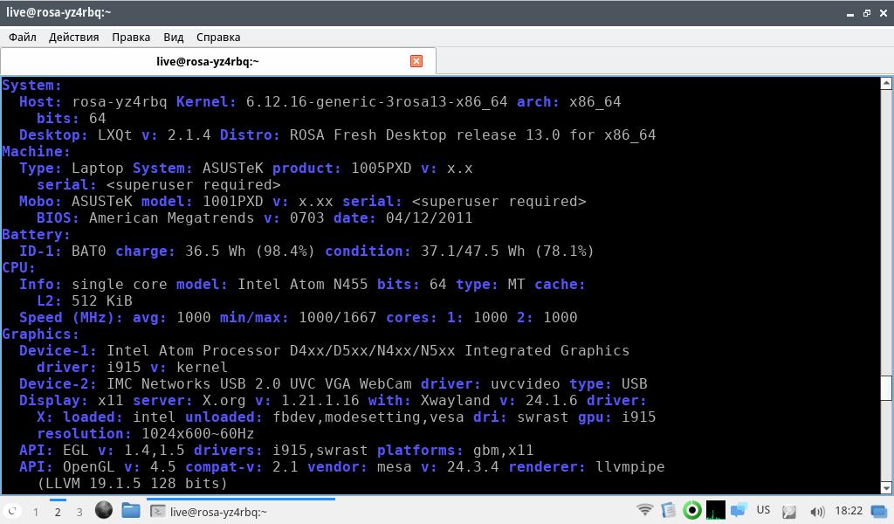Click the L2 cache value '512 KiB'
894x524 pixels.
click(x=102, y=300)
